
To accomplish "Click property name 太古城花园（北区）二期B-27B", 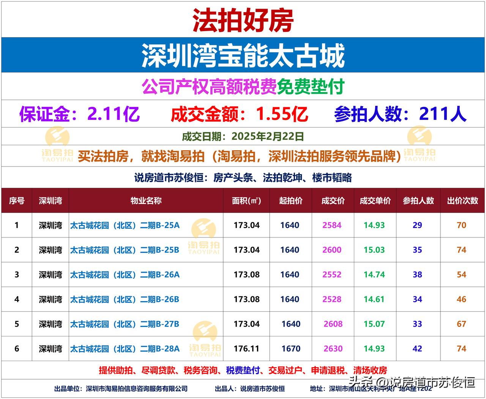I will [125, 324].
